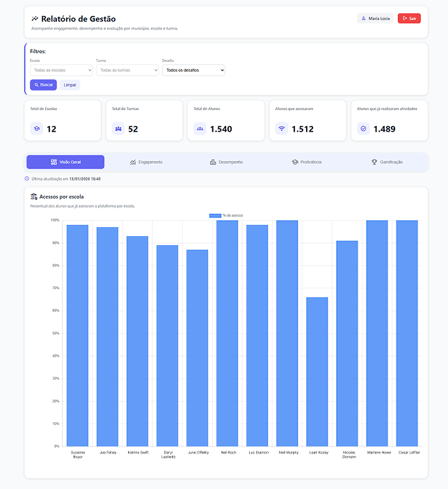
Task: Select the Desempenho tab
Action: (226, 162)
